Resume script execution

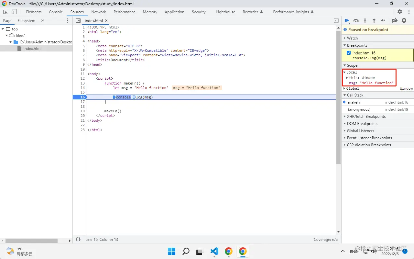[347, 20]
